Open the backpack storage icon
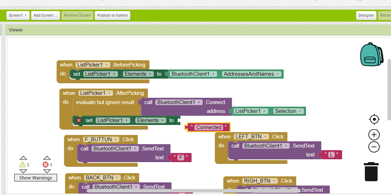Viewport: 391px width, 195px height. 371,55
